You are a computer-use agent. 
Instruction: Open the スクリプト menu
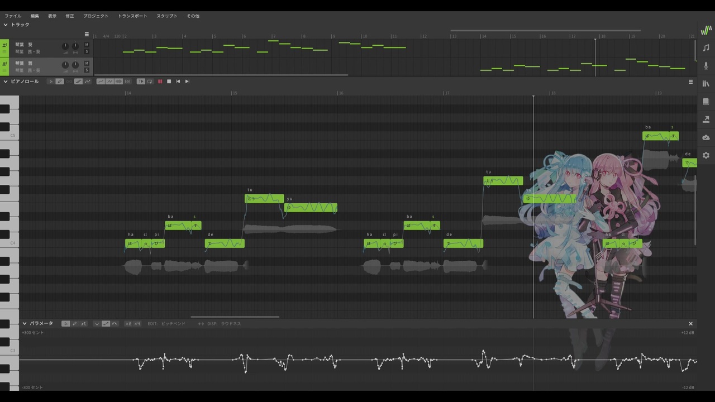coord(167,16)
